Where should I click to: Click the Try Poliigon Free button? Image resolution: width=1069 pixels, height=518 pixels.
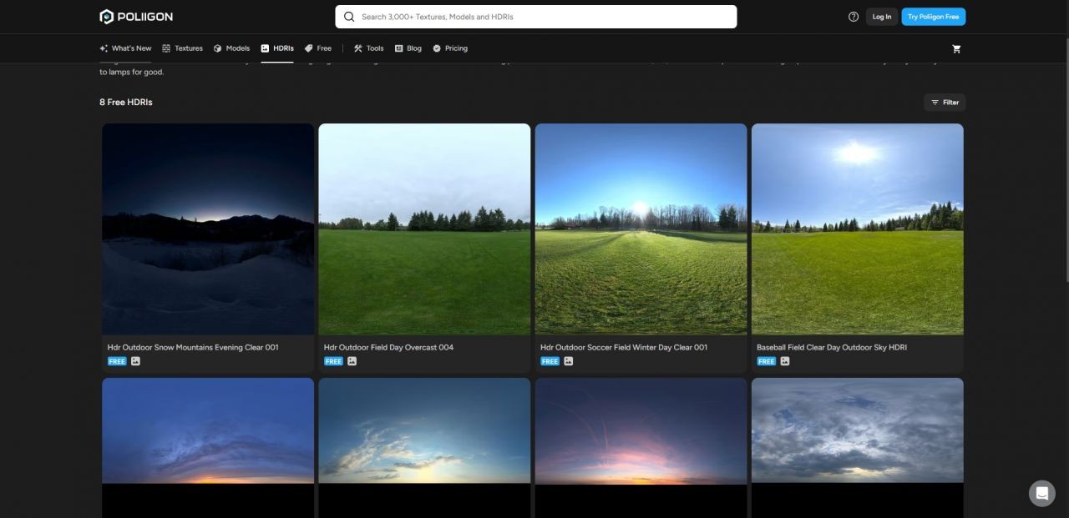pyautogui.click(x=933, y=17)
